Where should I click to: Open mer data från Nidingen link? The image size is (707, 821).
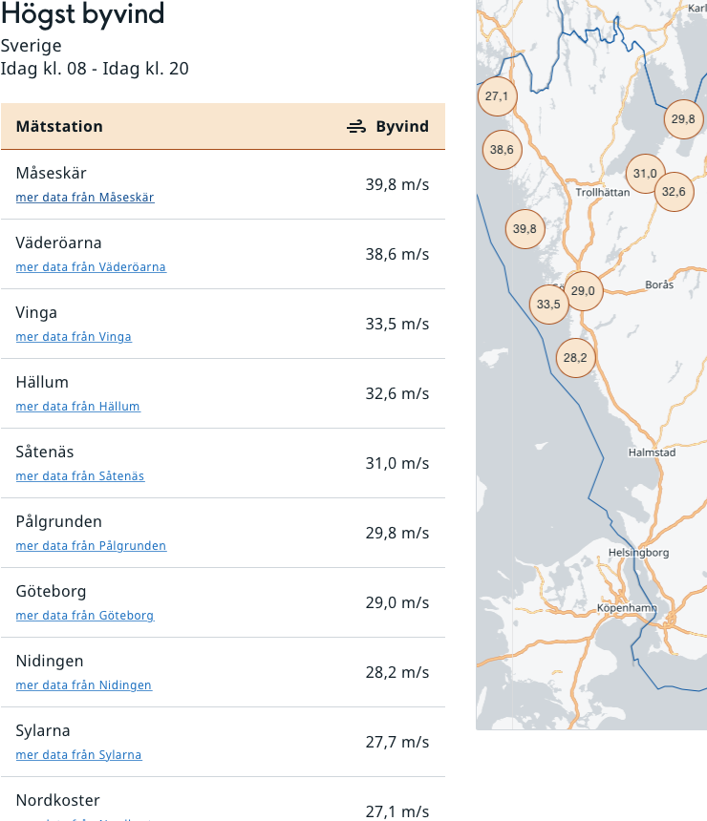coord(84,685)
